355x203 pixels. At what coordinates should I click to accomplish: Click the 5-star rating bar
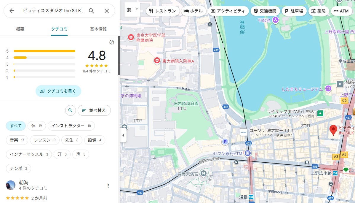point(44,51)
